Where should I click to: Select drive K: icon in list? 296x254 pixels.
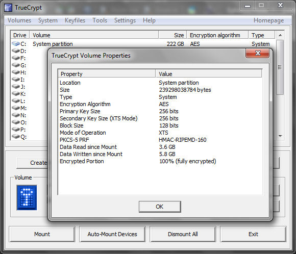(x=16, y=94)
